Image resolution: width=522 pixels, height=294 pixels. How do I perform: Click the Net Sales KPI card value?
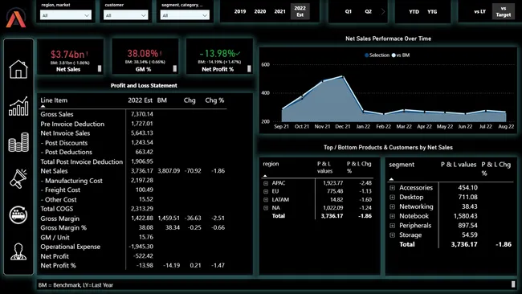click(67, 55)
